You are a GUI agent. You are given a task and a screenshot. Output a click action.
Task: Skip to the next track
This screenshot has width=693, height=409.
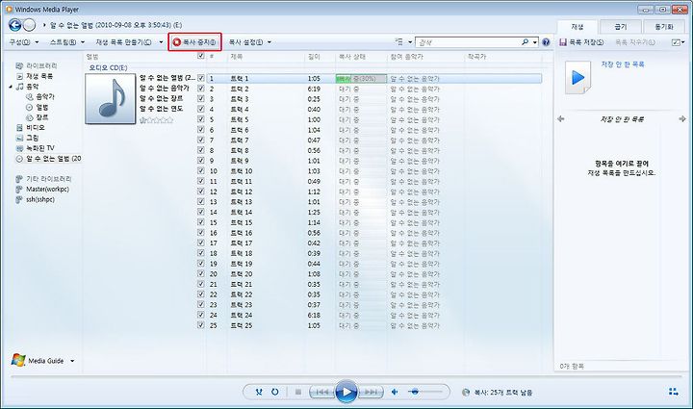(x=371, y=392)
